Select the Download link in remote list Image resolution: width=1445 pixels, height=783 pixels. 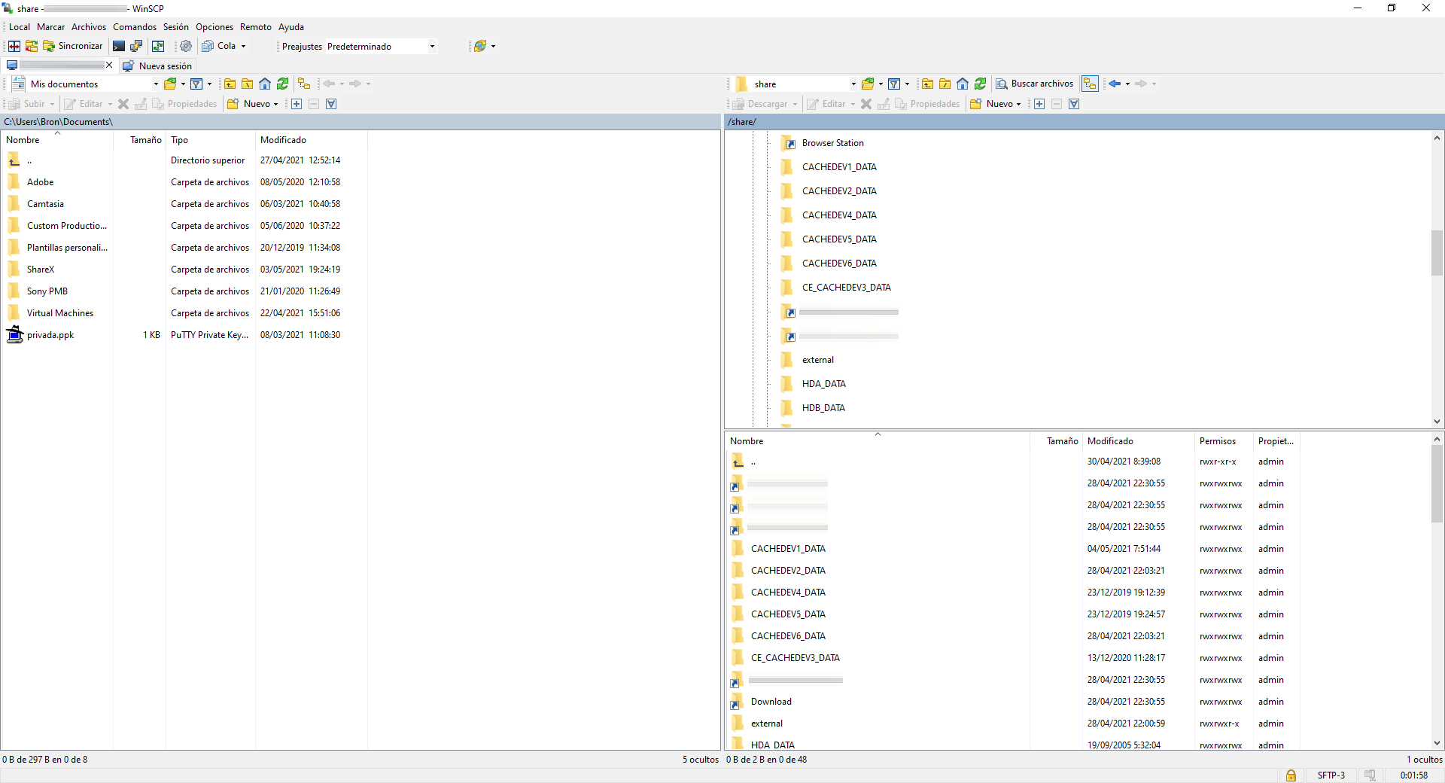point(771,702)
